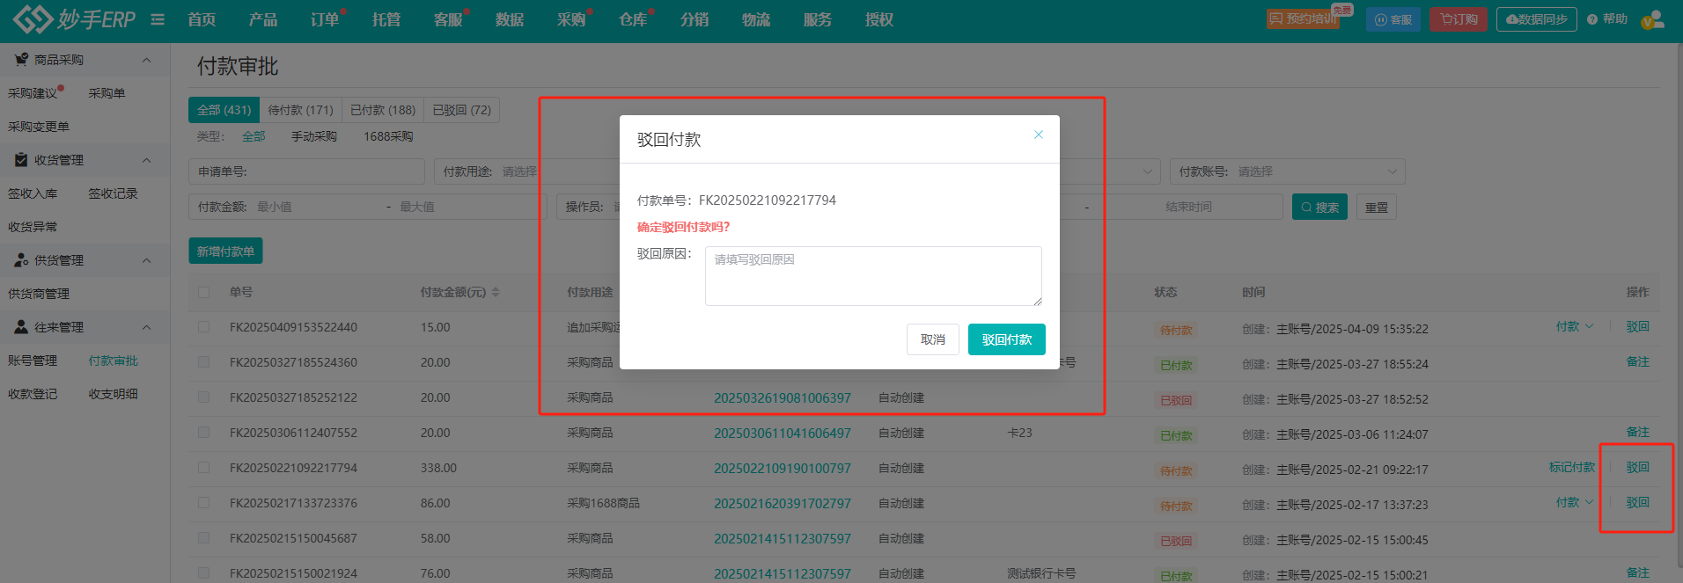Click the 新增付款单 button
This screenshot has width=1683, height=583.
(x=225, y=251)
